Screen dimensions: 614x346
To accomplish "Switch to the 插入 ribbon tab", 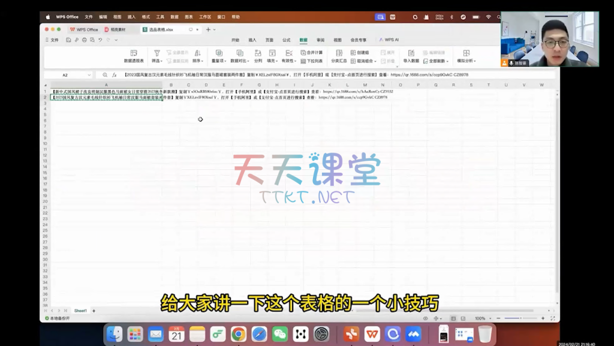I will pos(252,40).
